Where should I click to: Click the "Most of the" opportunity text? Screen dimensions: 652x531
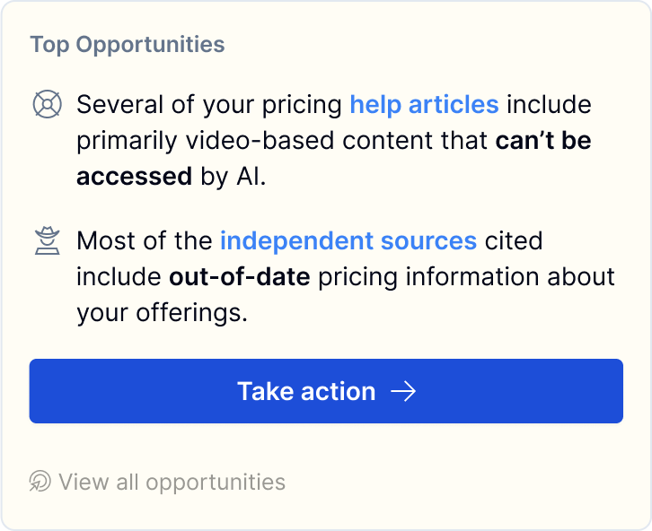click(145, 240)
